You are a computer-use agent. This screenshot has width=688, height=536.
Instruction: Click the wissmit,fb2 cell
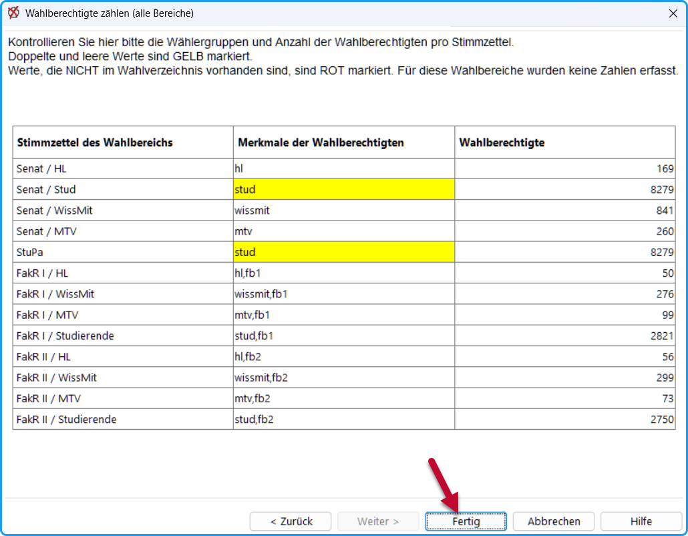coord(344,378)
